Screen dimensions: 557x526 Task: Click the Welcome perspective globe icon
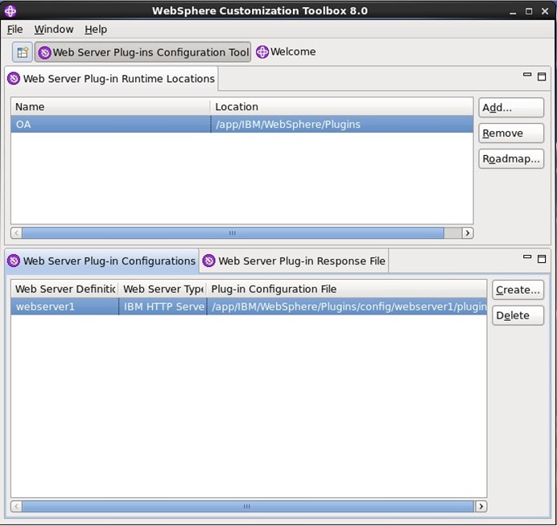click(262, 52)
